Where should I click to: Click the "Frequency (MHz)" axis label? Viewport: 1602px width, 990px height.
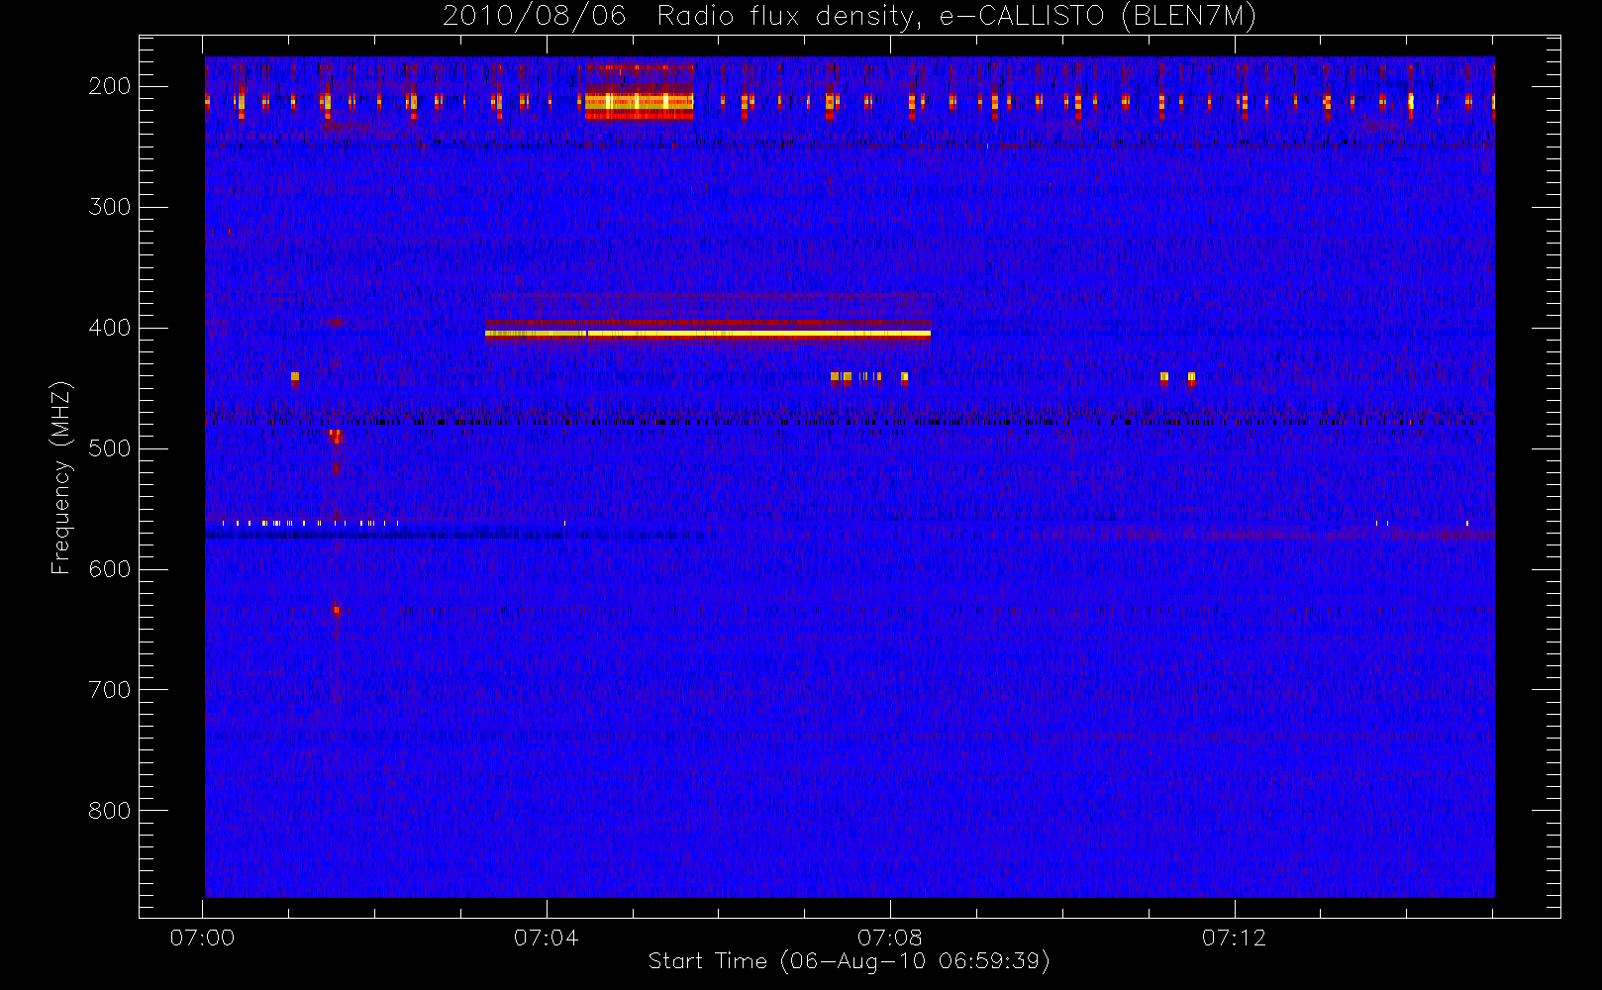coord(61,477)
